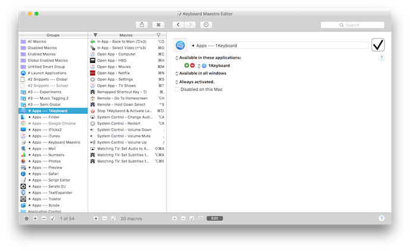Add a new macro with plus button
Viewport: 410px width, 251px height.
tap(96, 218)
